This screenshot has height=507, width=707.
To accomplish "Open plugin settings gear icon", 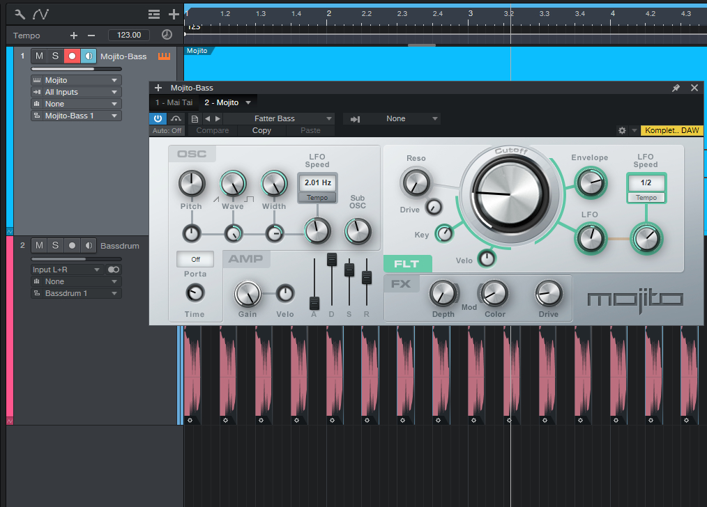I will tap(622, 130).
